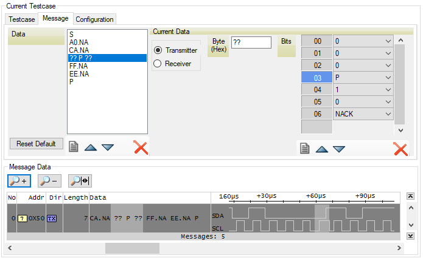Select the Receiver radio button
This screenshot has height=261, width=423.
coord(158,63)
